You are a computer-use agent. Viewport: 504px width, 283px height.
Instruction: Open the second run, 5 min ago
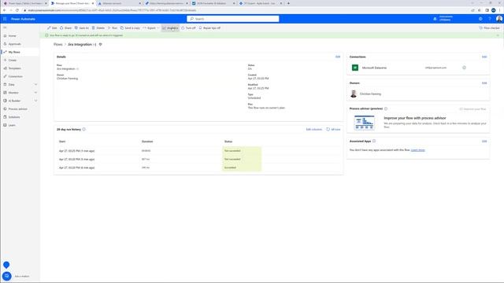(x=76, y=159)
